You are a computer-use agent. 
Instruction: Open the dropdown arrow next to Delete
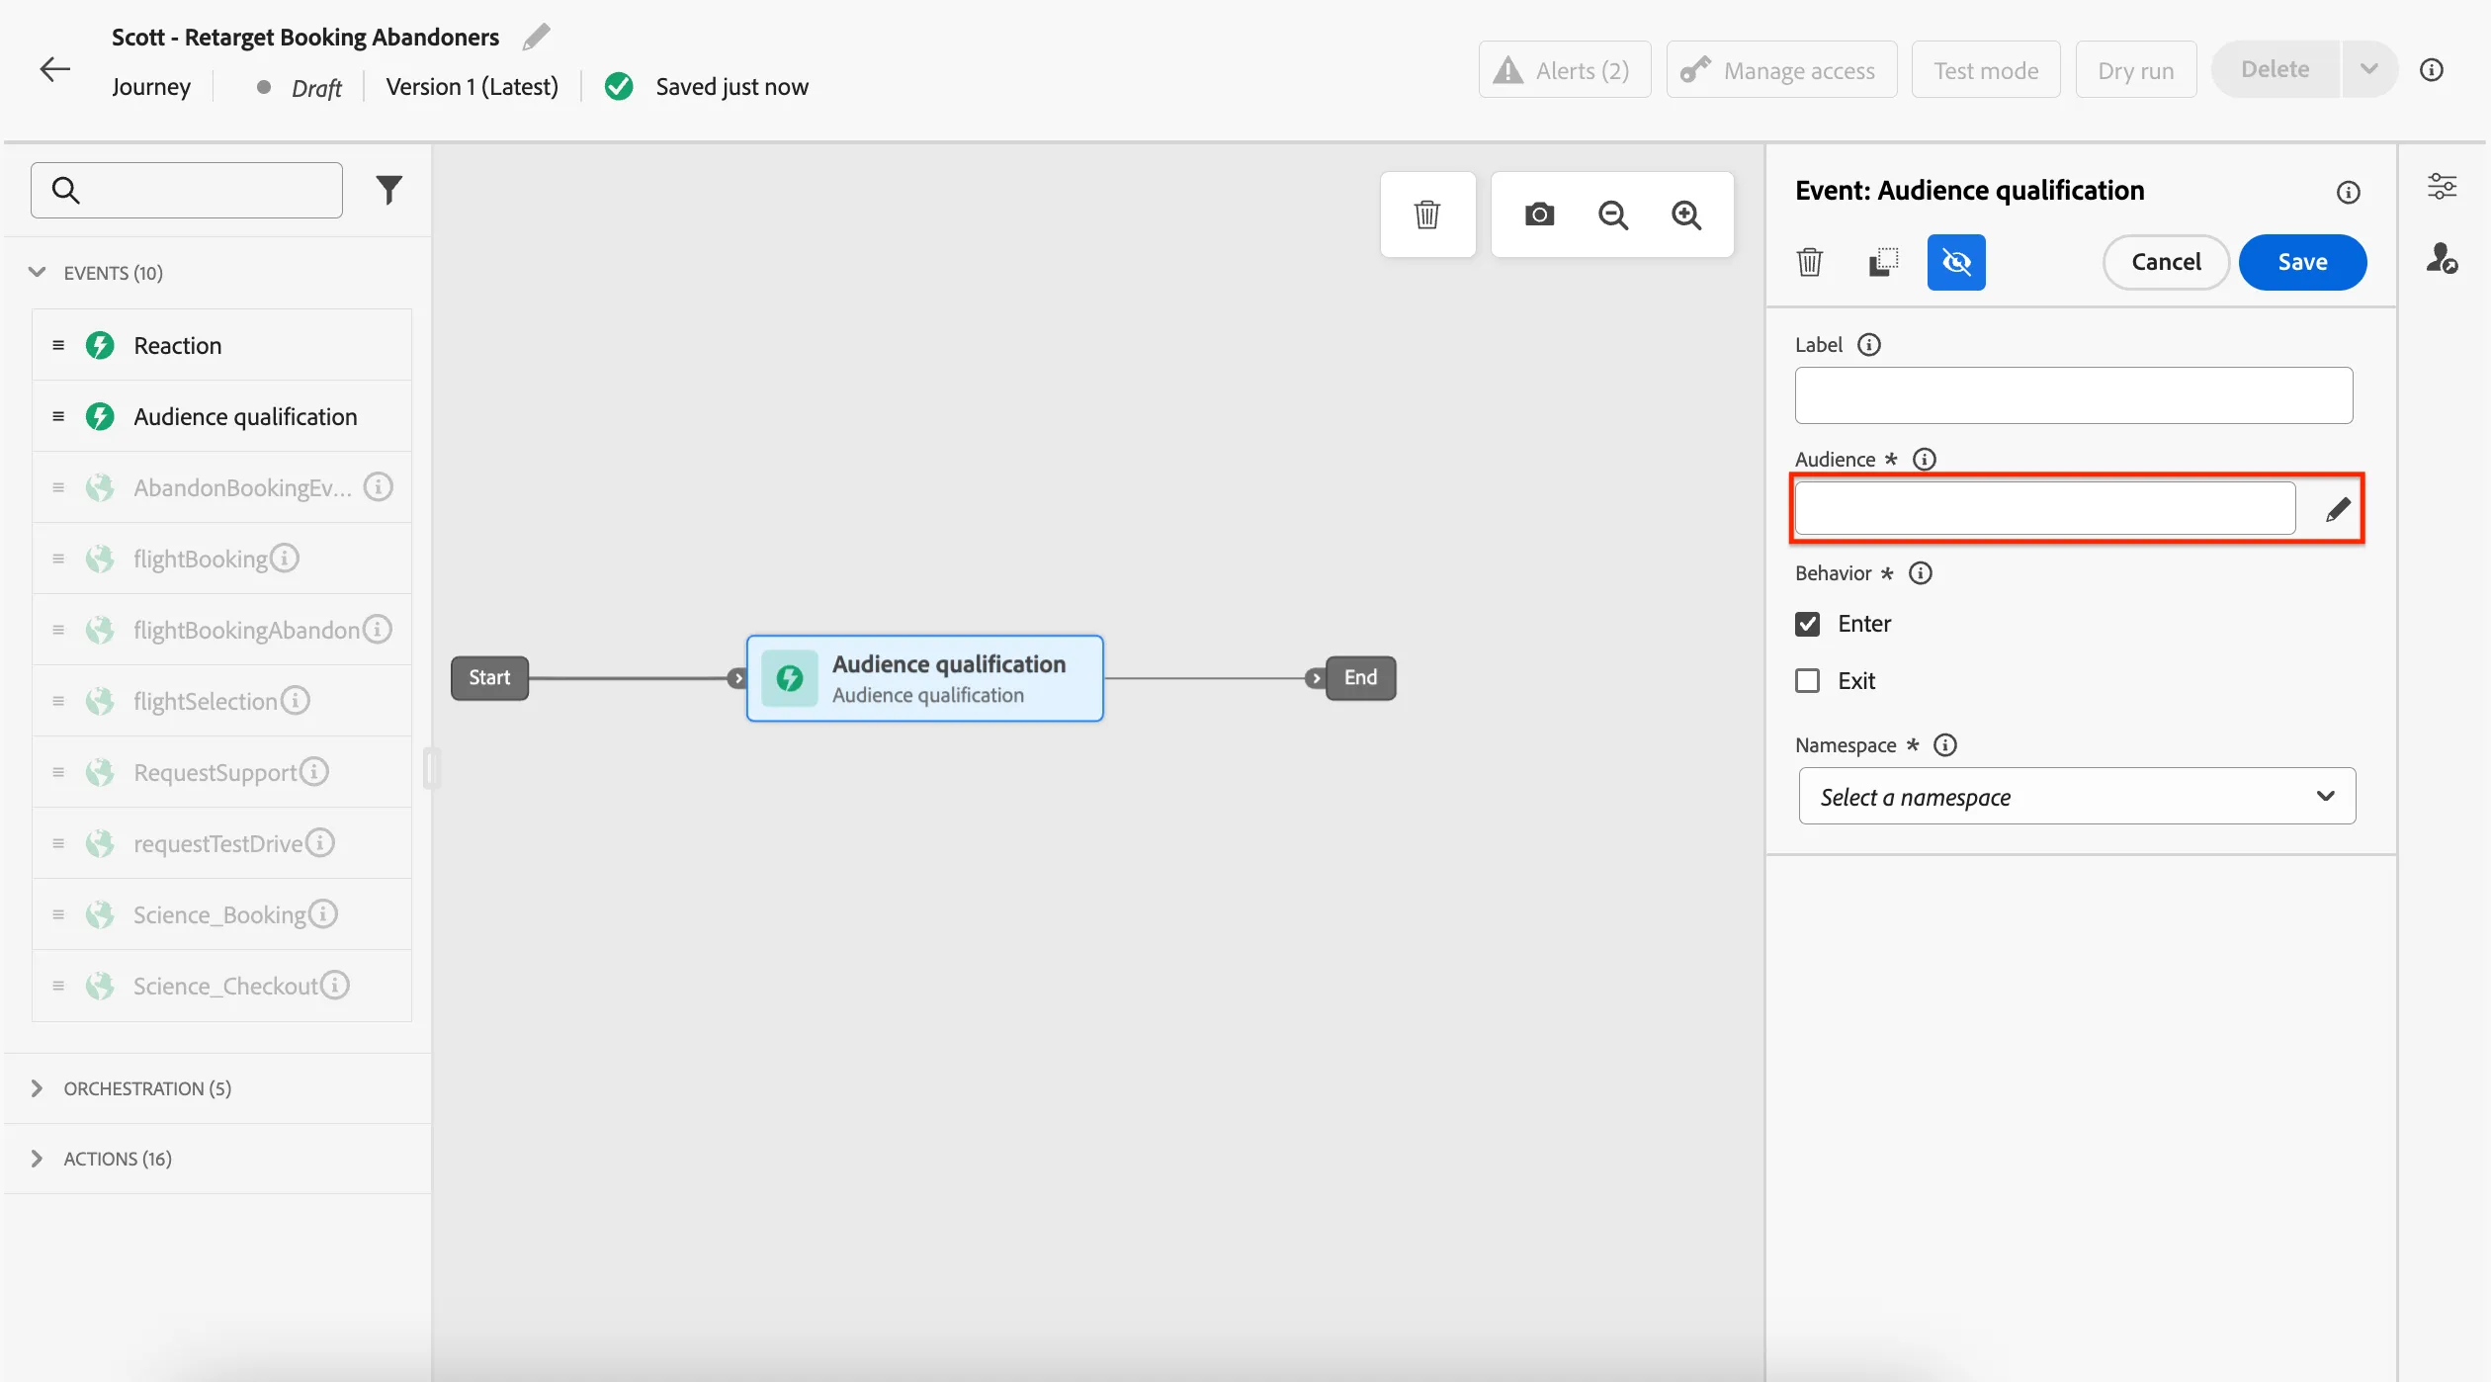2369,69
